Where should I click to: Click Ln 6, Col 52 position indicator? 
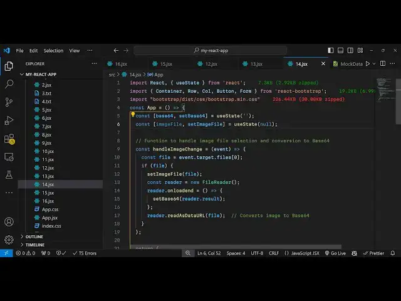(x=209, y=253)
